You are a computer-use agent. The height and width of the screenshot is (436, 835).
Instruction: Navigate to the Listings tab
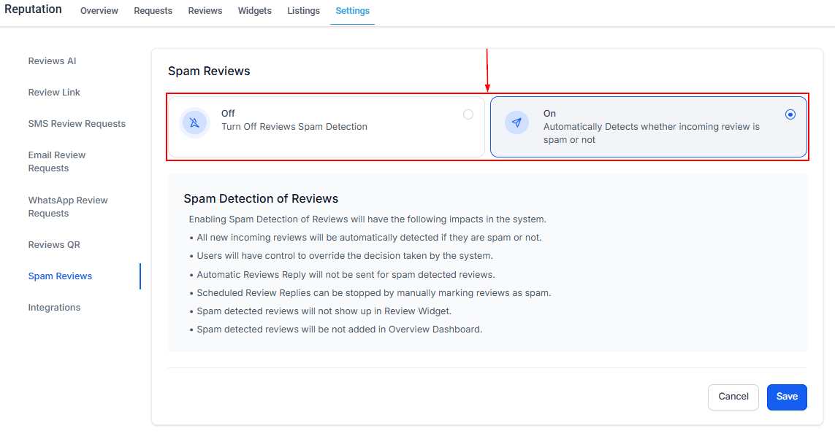click(303, 11)
